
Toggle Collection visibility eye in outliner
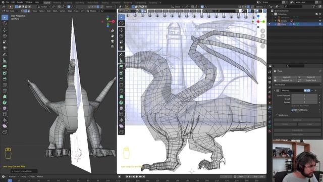(320, 14)
